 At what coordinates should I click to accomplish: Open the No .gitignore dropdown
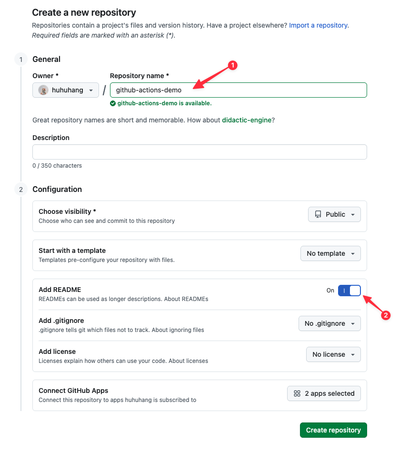tap(329, 323)
